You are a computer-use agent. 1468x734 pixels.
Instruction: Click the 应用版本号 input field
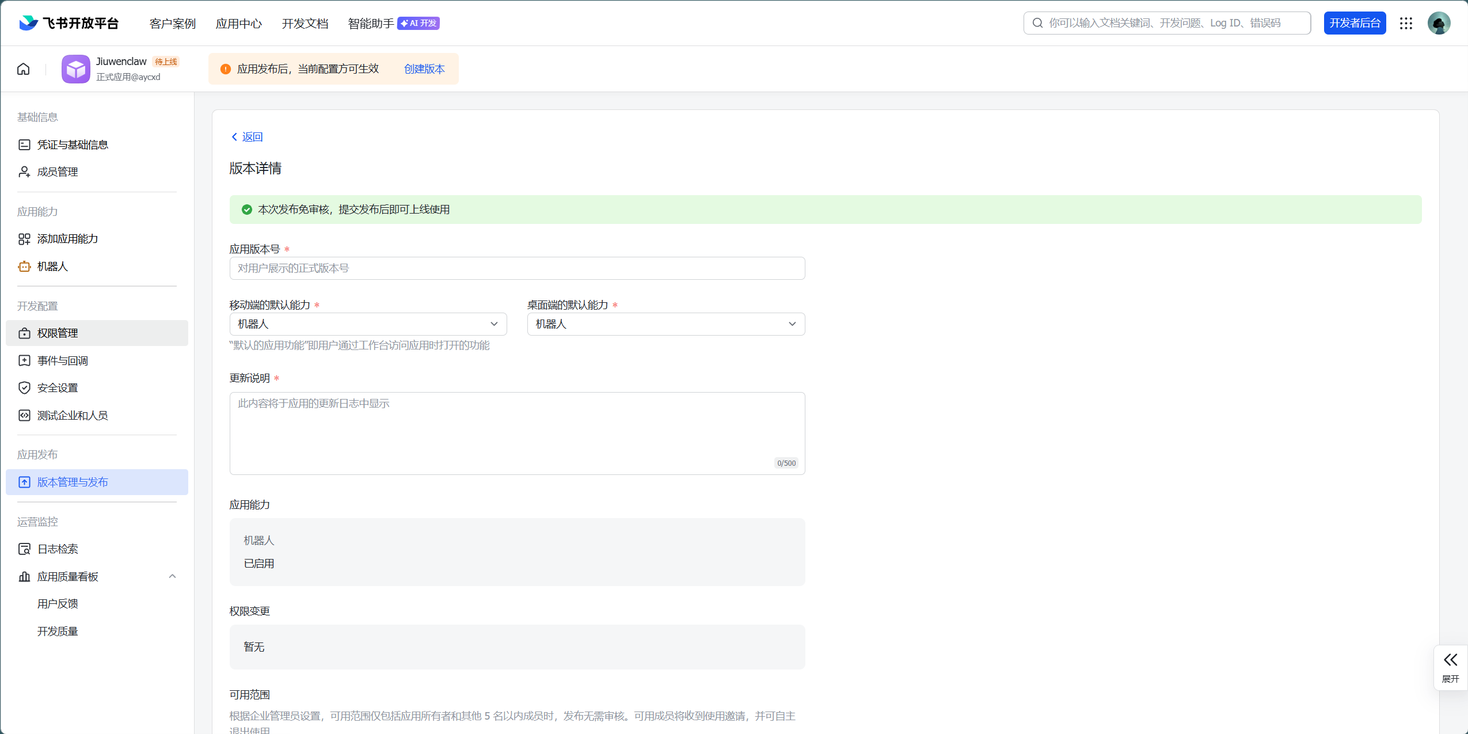[516, 268]
